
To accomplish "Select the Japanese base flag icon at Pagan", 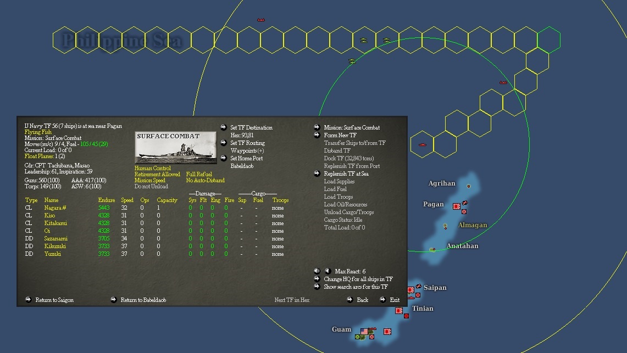I will 456,206.
